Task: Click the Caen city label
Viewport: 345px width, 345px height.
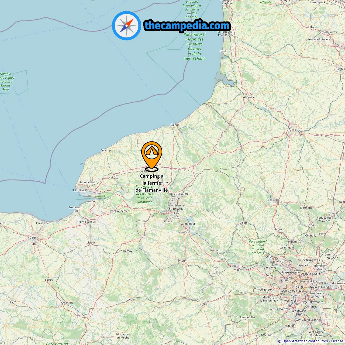Action: pos(33,237)
